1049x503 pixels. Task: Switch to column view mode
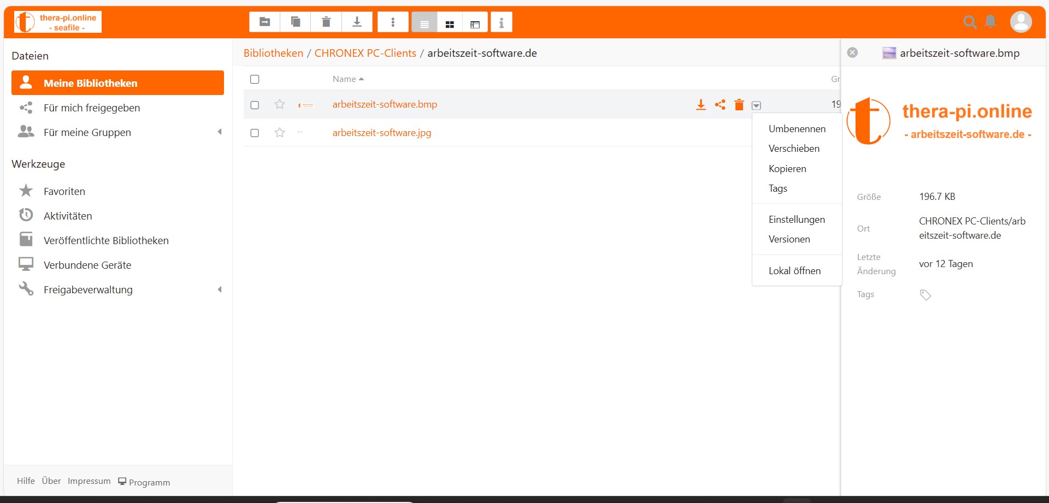pyautogui.click(x=475, y=22)
